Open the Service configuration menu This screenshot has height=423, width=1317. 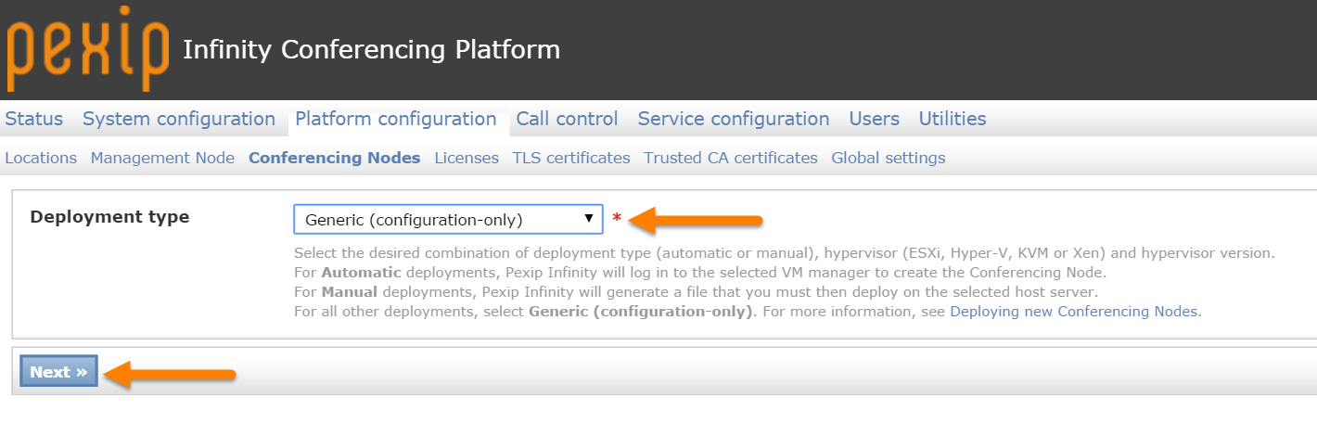tap(734, 119)
